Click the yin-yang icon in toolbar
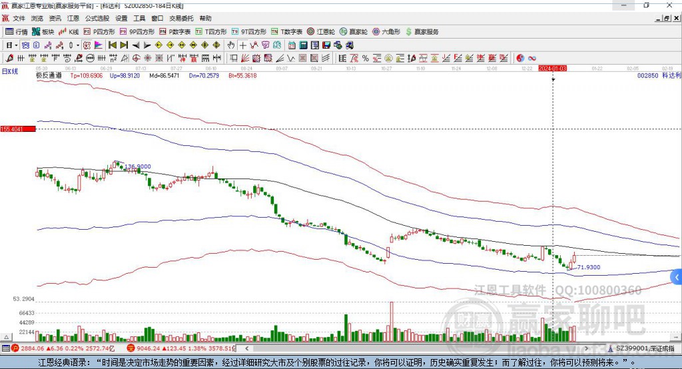682x369 pixels. pos(520,59)
